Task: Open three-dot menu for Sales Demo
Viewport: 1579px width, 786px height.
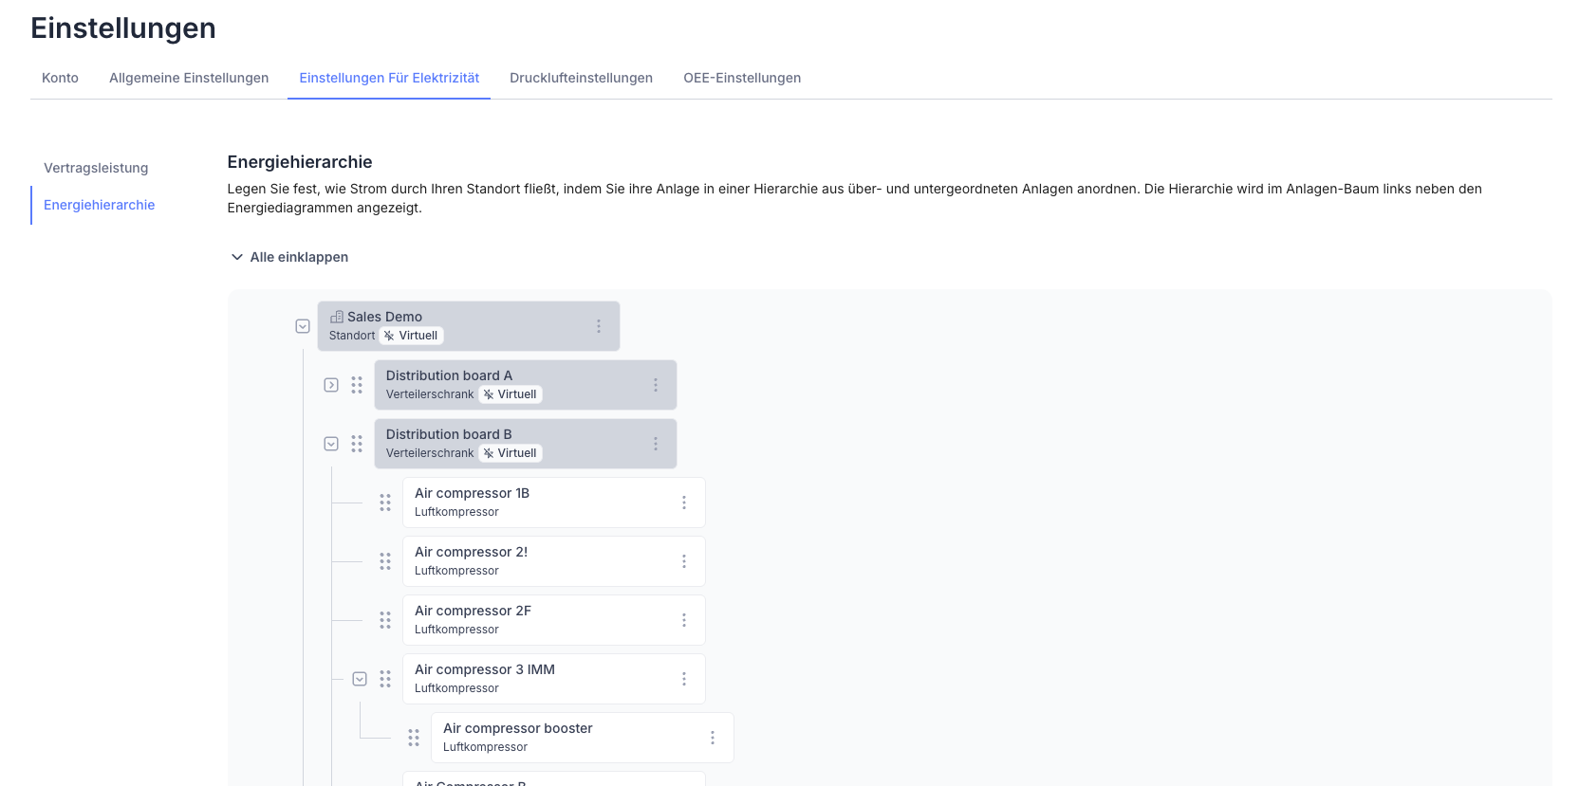Action: pyautogui.click(x=598, y=326)
